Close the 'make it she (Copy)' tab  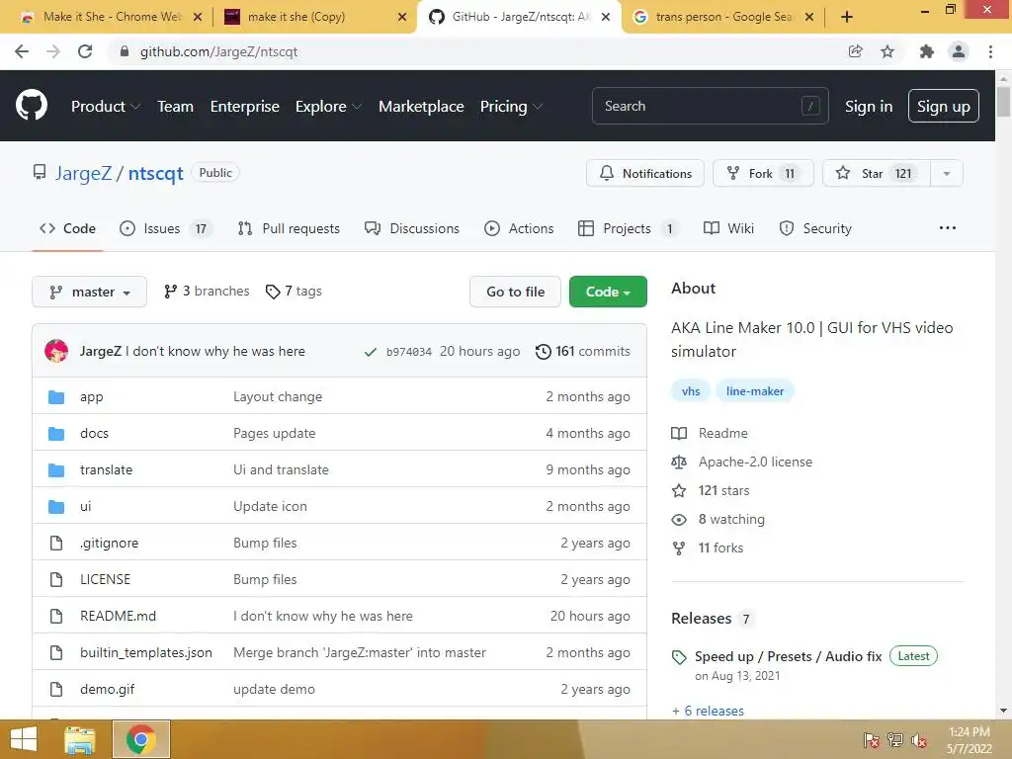pos(401,17)
